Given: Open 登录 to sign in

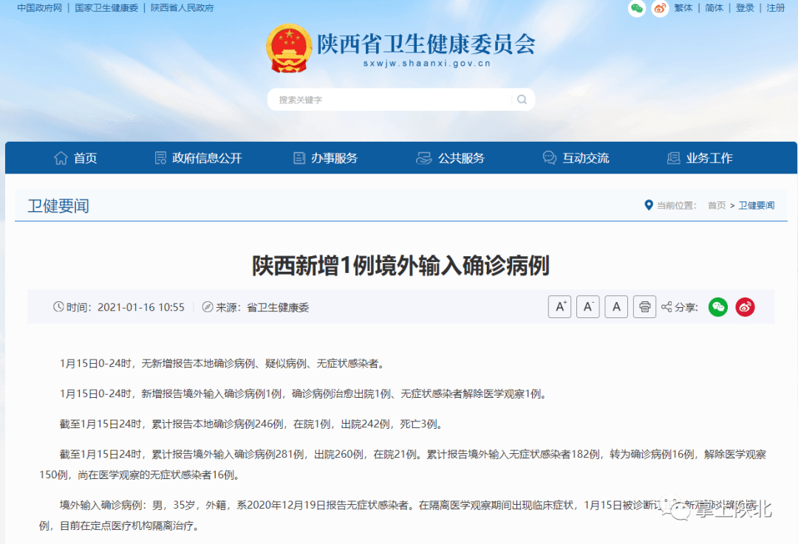Looking at the screenshot, I should [x=746, y=8].
